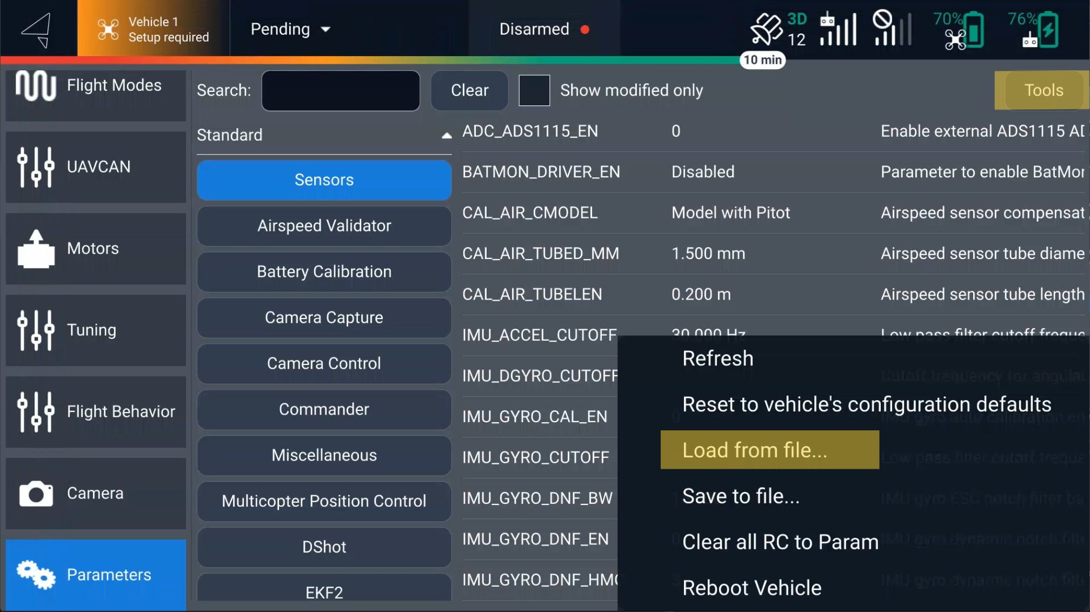Open the Camera setup section
The height and width of the screenshot is (612, 1090).
[x=96, y=494]
